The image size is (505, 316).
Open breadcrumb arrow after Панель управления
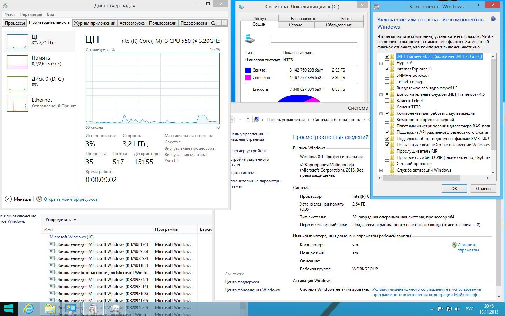(309, 120)
